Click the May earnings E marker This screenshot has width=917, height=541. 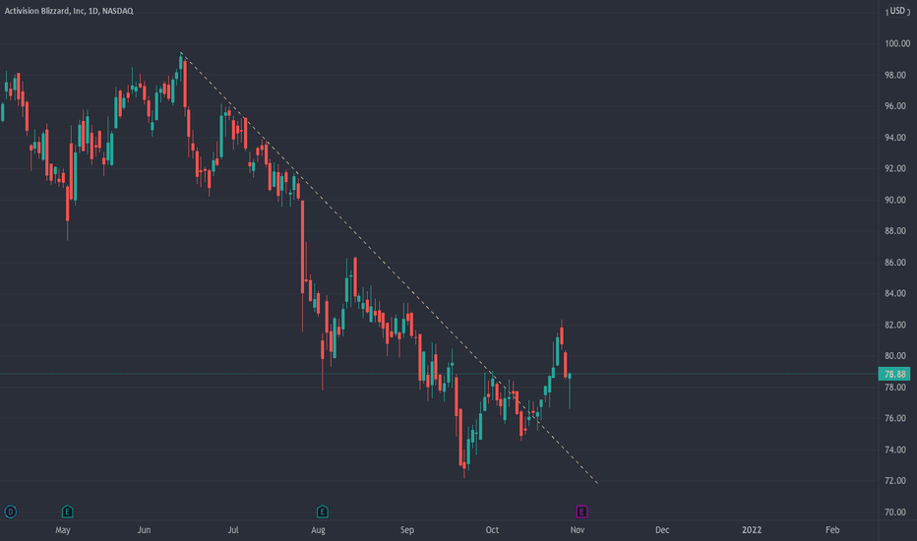[x=67, y=511]
